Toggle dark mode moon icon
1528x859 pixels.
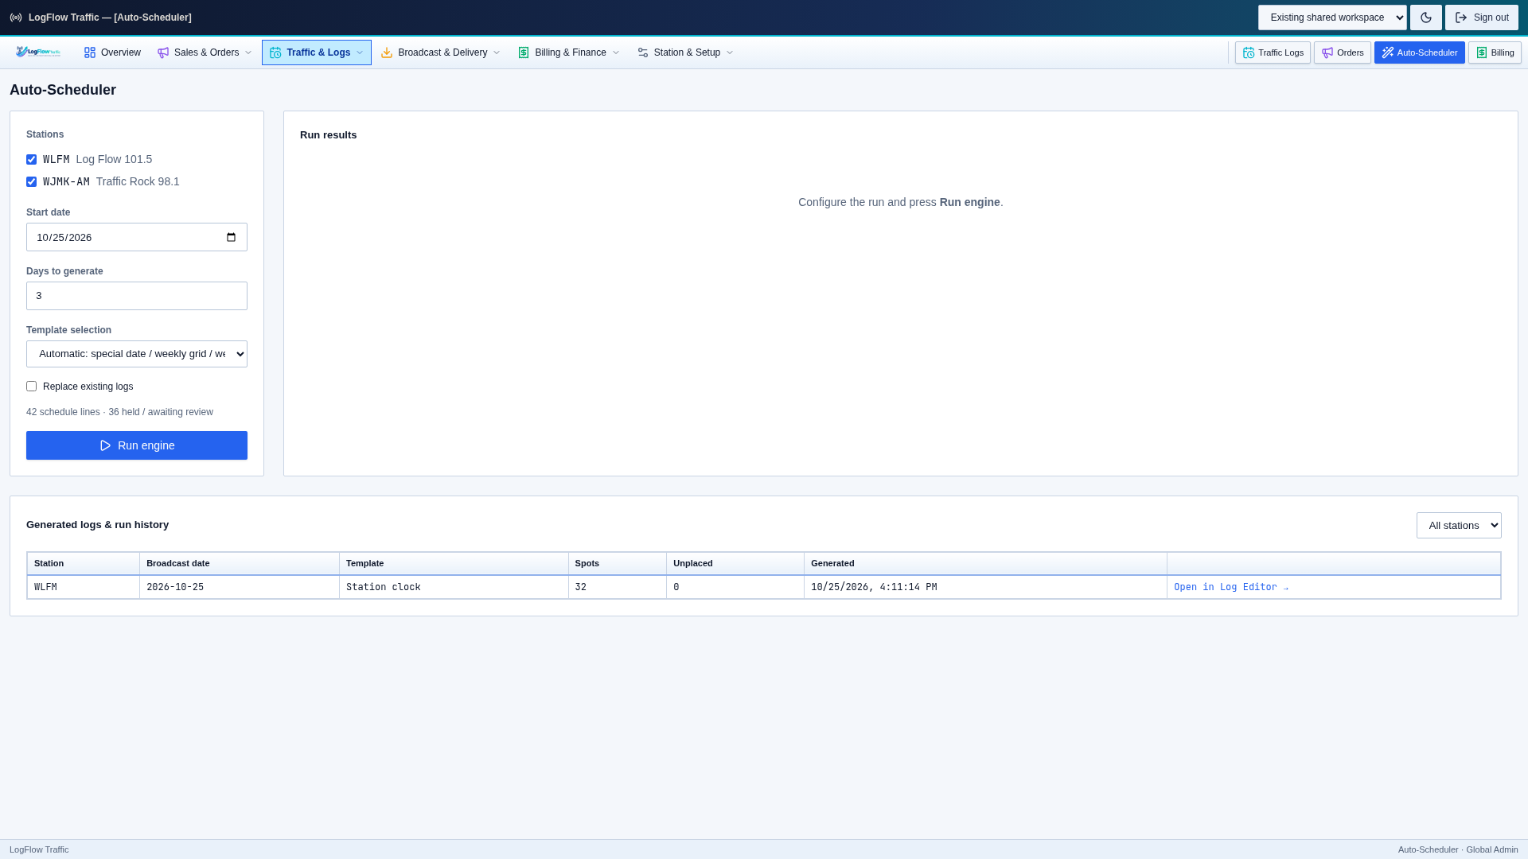[1426, 17]
